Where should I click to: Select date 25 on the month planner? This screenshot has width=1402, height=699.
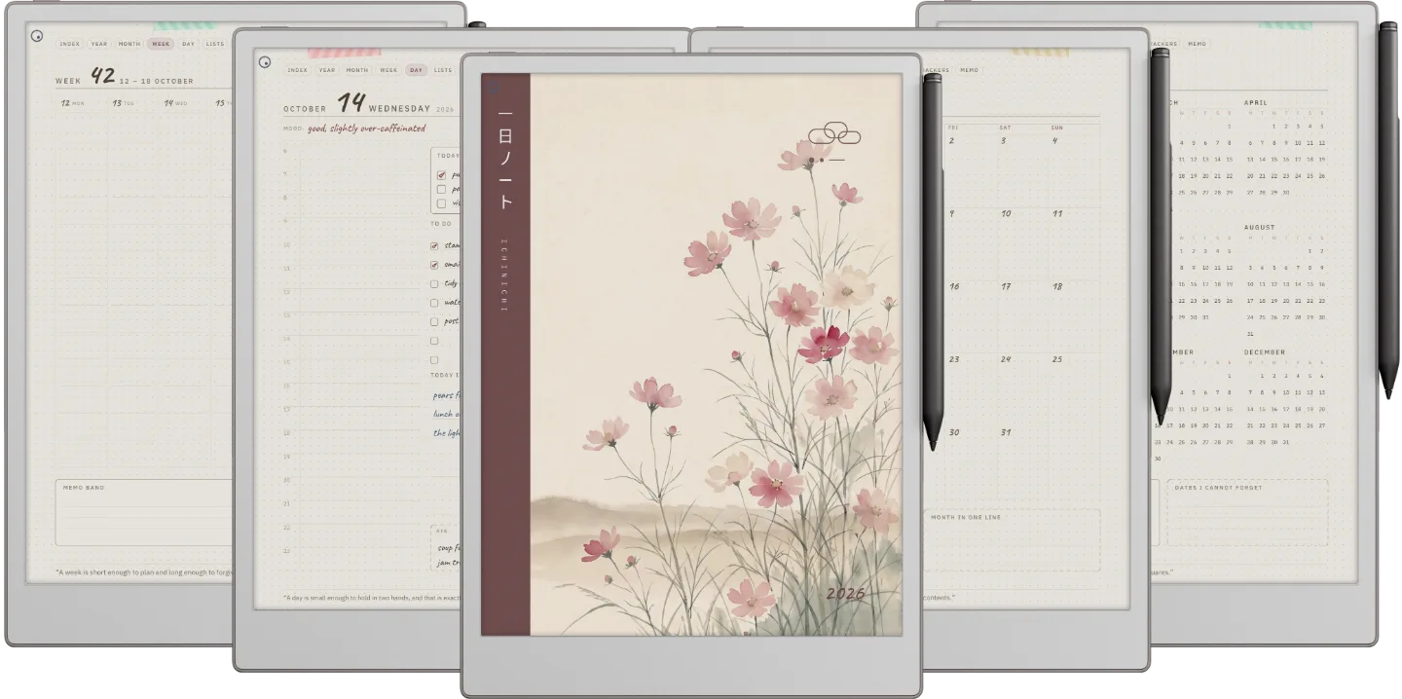pyautogui.click(x=1057, y=359)
